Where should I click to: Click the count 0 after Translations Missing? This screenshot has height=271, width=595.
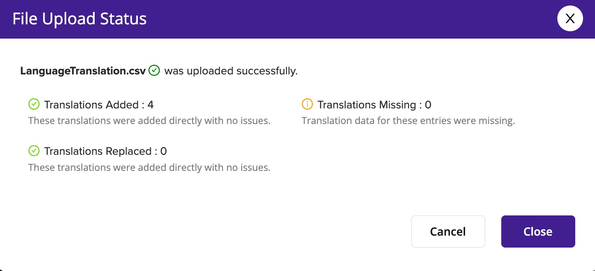pyautogui.click(x=428, y=105)
